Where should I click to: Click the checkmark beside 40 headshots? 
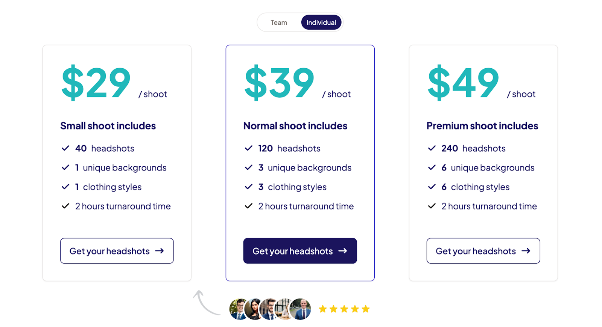pos(65,148)
